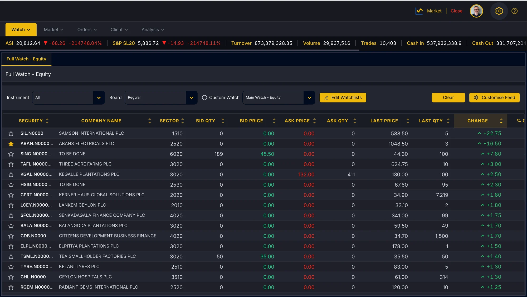
Task: Click the market chart icon
Action: 419,11
